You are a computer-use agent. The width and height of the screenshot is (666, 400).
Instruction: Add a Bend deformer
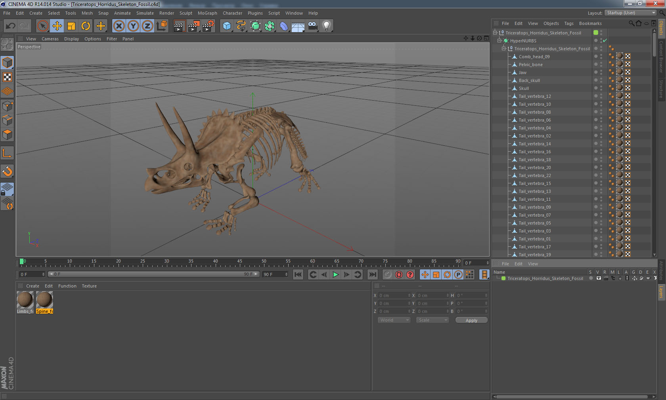click(284, 26)
